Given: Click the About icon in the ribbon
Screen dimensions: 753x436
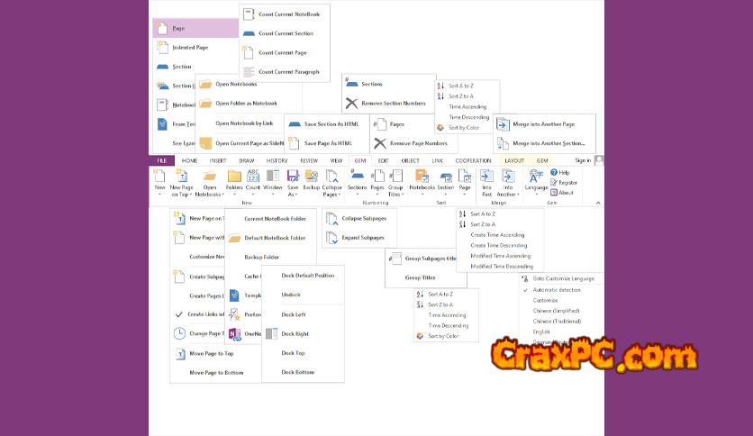Looking at the screenshot, I should point(562,193).
